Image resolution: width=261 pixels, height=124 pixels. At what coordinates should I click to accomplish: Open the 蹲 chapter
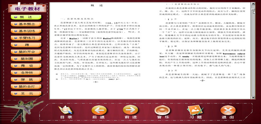coord(26,45)
